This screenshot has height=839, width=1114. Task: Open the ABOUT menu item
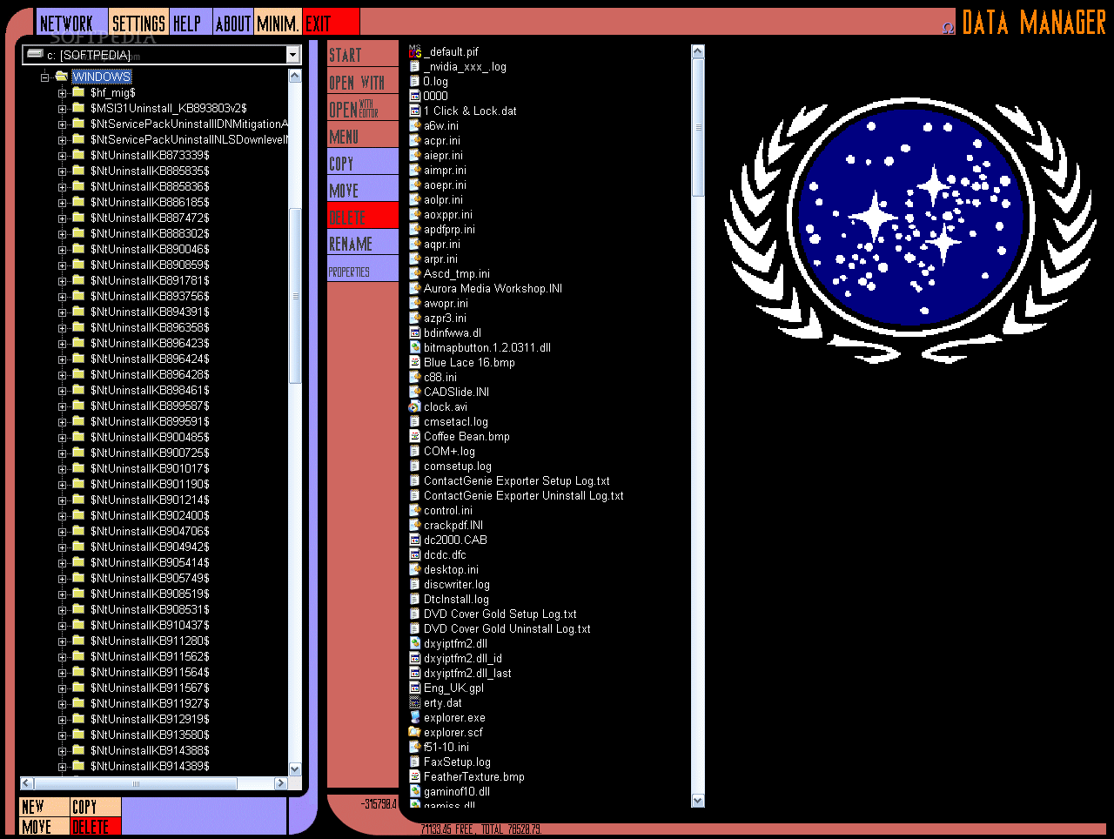tap(233, 23)
